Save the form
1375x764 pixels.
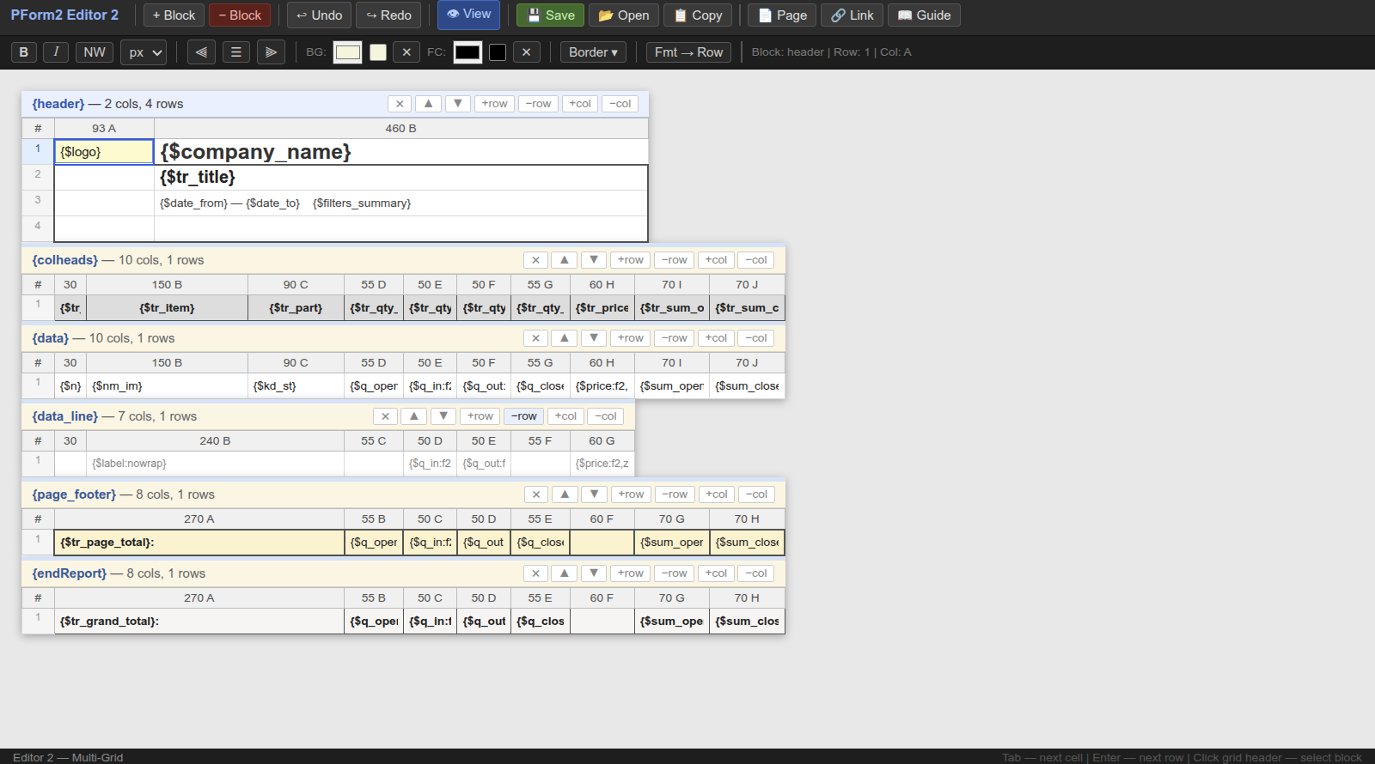(550, 15)
